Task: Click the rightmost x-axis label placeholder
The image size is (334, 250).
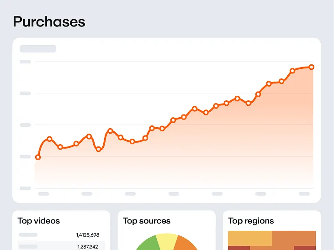Action: point(304,194)
